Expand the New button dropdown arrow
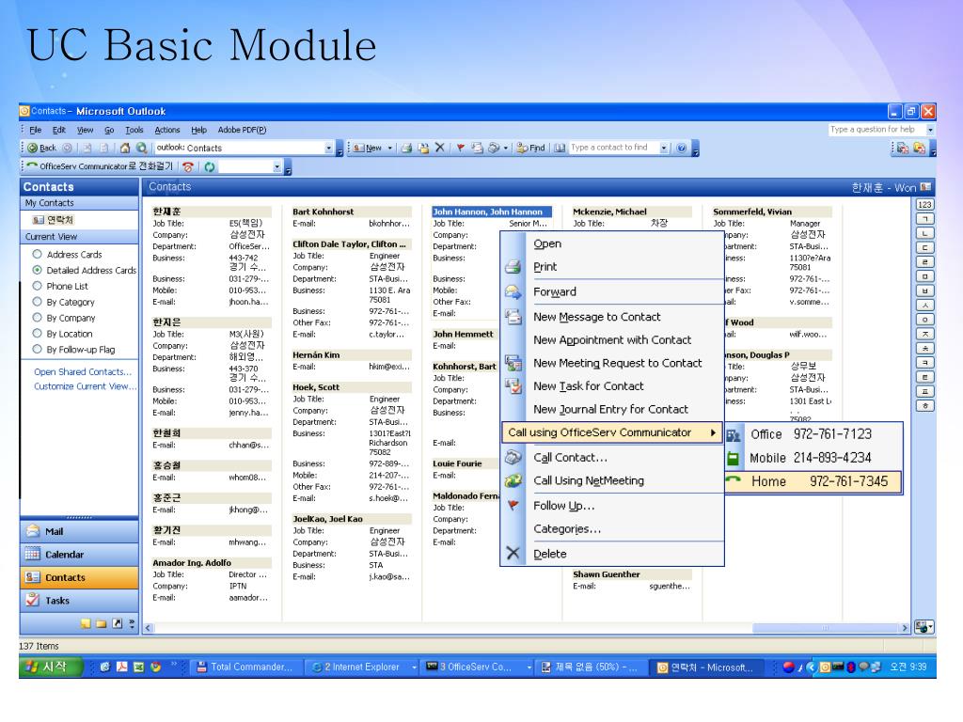Viewport: 963px width, 722px height. click(390, 148)
